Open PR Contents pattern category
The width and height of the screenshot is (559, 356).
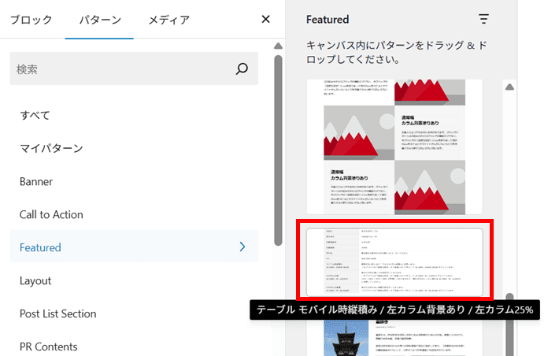coord(48,347)
